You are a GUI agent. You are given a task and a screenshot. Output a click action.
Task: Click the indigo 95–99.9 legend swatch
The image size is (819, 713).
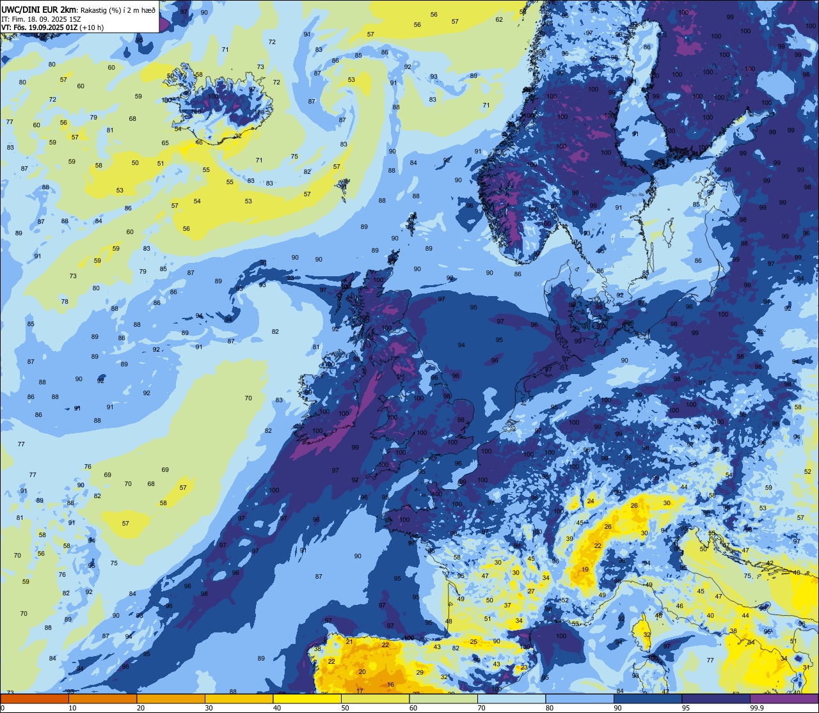(717, 698)
